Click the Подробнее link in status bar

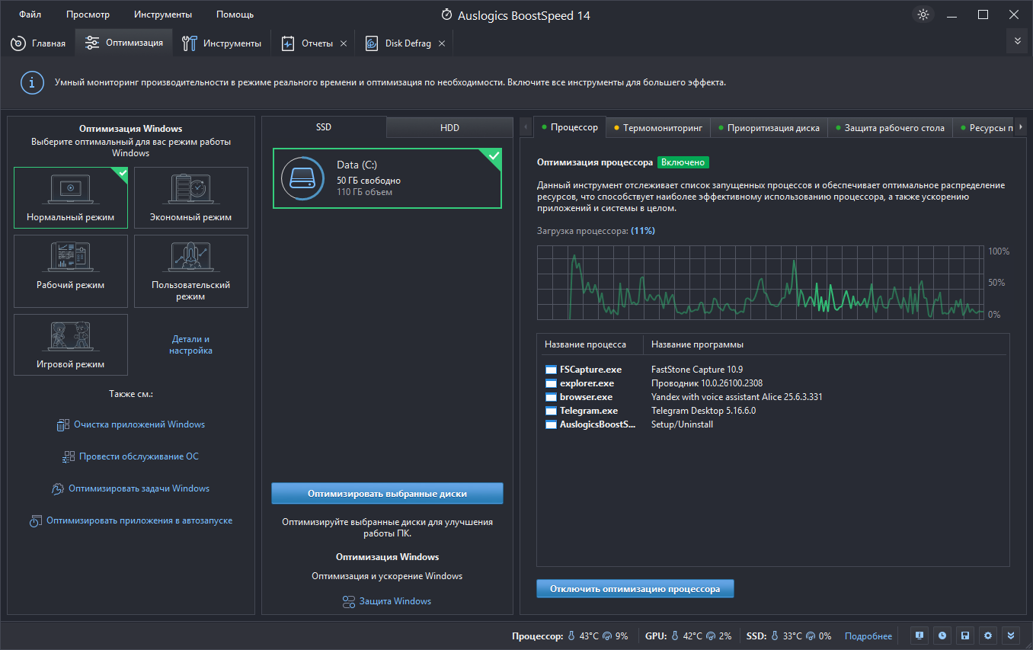868,636
